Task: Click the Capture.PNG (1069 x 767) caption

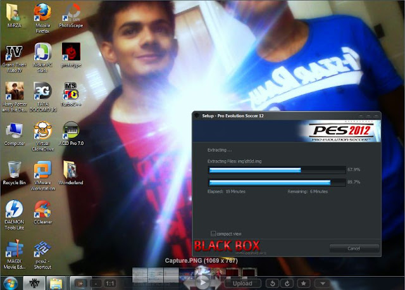Action: pyautogui.click(x=201, y=260)
